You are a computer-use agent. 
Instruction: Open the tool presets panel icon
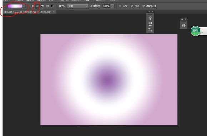[150, 30]
